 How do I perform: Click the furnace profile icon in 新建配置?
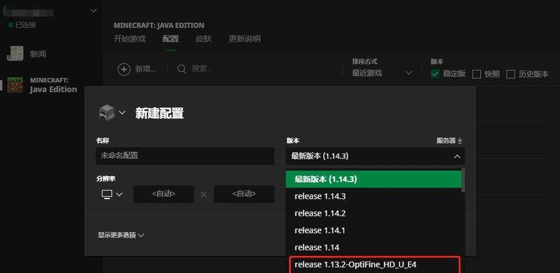107,113
